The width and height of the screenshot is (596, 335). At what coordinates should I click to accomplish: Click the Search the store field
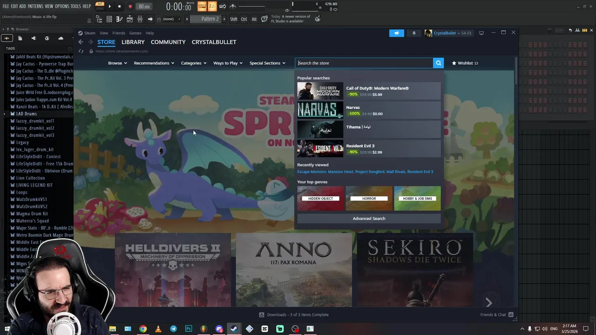tap(364, 63)
